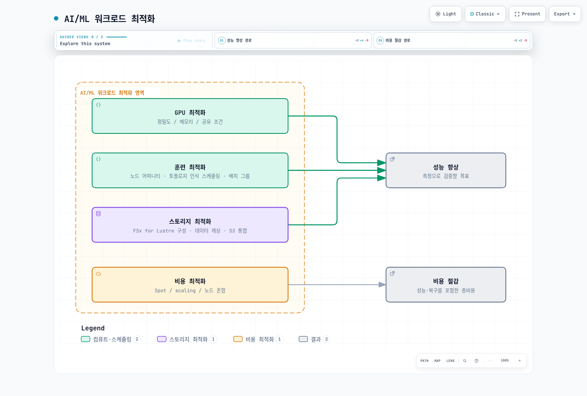Activate PATH mode
Viewport: 587px width, 396px height.
(424, 361)
